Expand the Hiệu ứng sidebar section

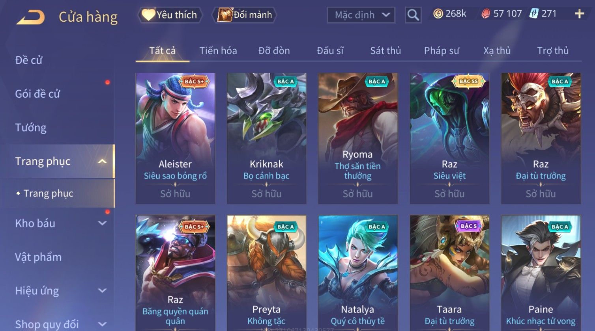click(x=102, y=291)
